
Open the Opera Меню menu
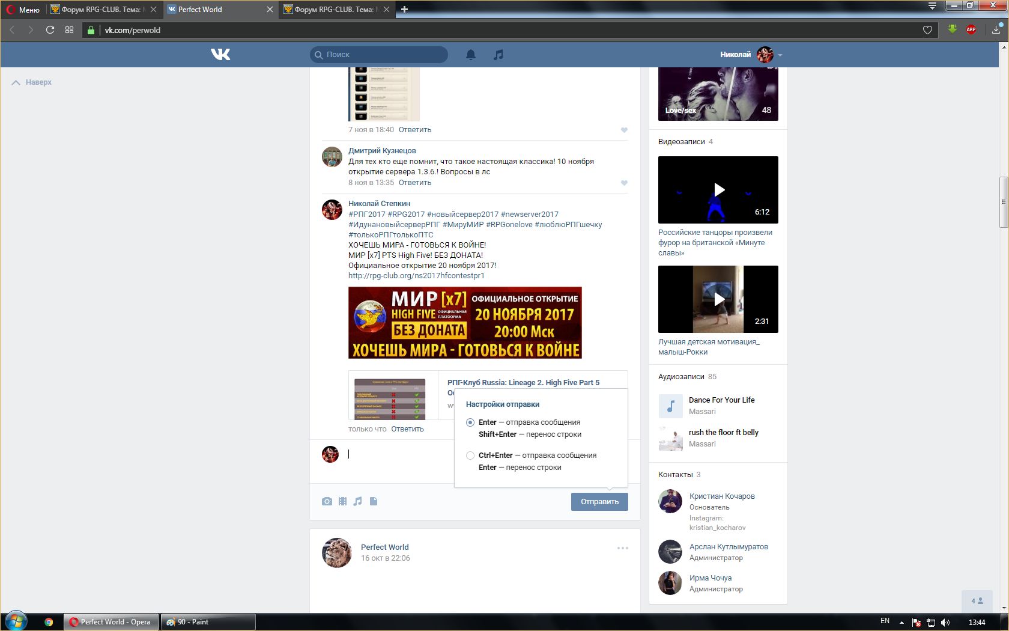(x=23, y=9)
